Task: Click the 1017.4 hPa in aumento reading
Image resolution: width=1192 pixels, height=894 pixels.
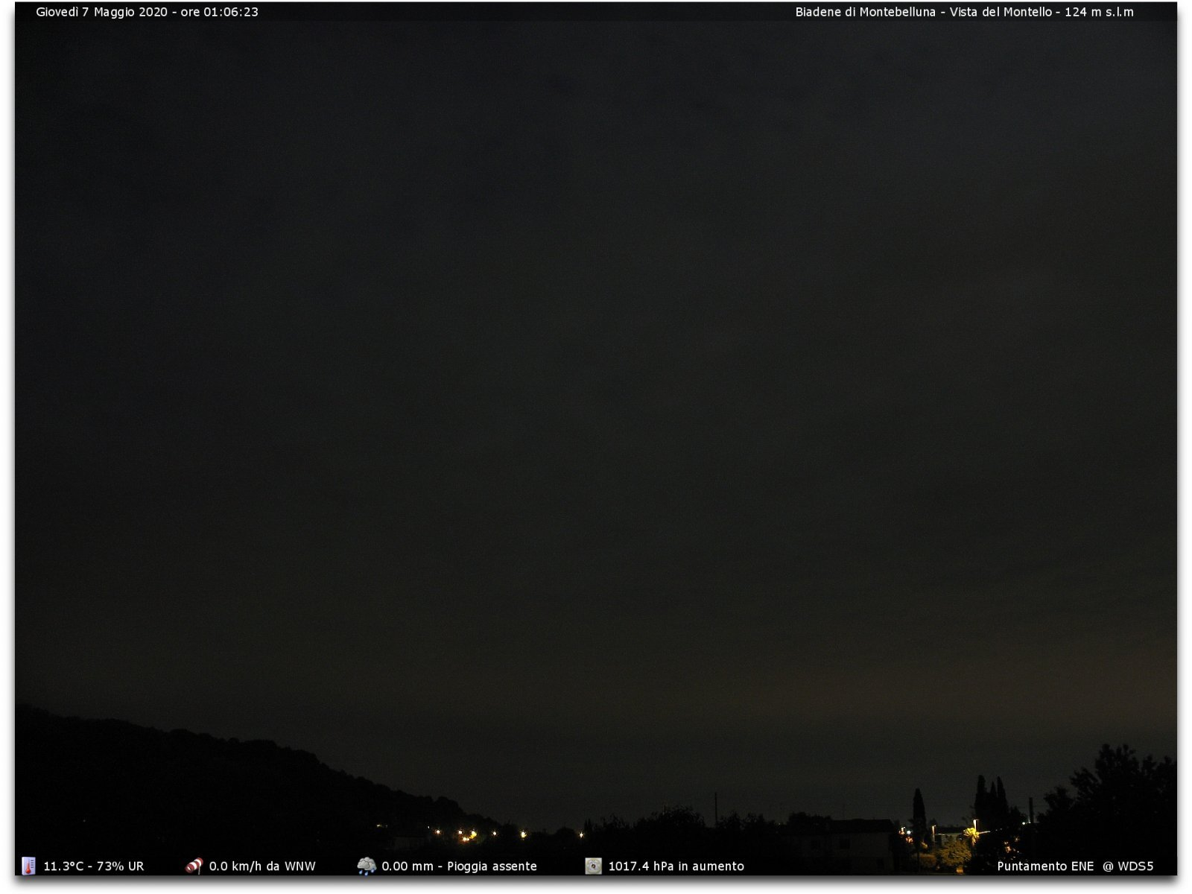Action: click(x=676, y=866)
